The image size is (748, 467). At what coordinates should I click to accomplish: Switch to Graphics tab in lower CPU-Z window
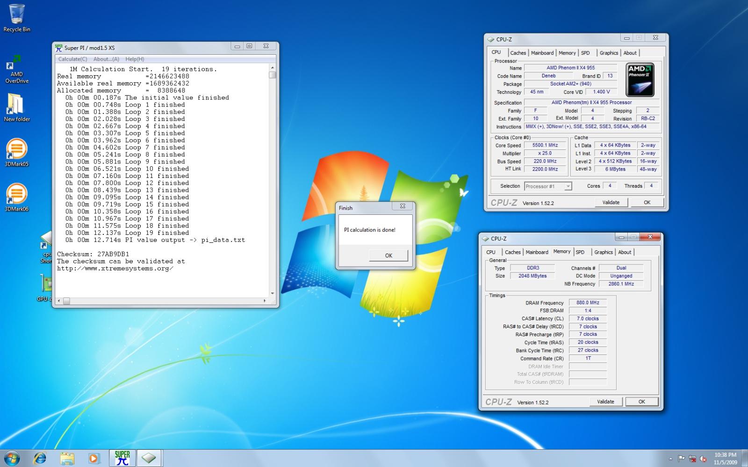604,252
